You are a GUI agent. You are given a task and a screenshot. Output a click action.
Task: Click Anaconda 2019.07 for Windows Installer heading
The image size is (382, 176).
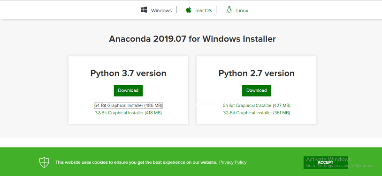coord(192,39)
